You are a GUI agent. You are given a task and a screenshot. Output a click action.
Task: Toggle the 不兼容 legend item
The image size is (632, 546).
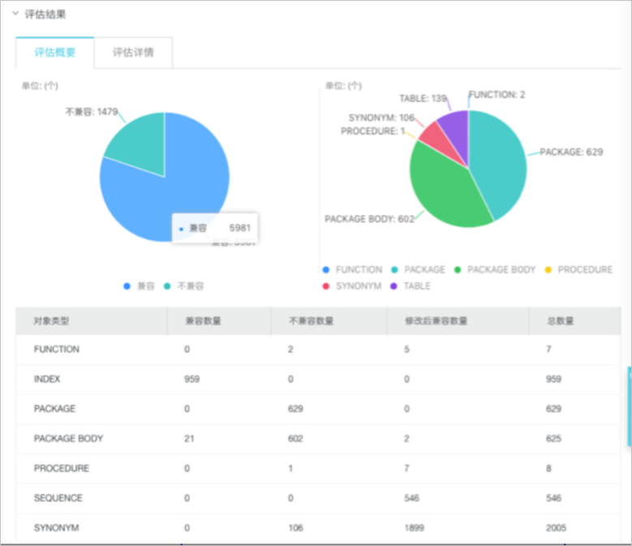tap(184, 286)
